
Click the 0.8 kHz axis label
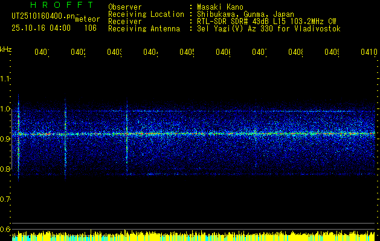5,169
